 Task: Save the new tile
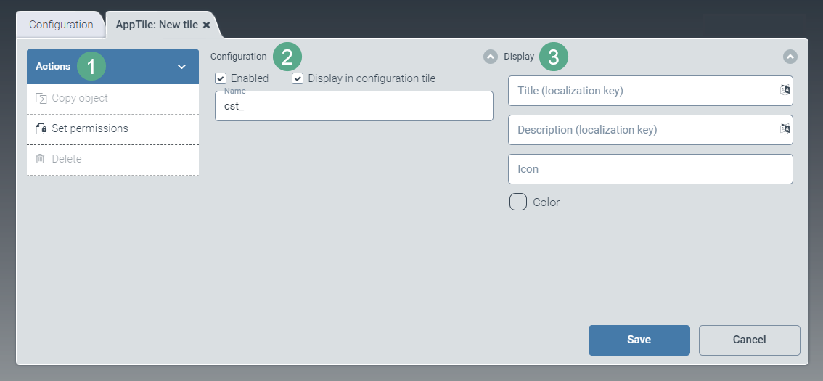pyautogui.click(x=639, y=340)
